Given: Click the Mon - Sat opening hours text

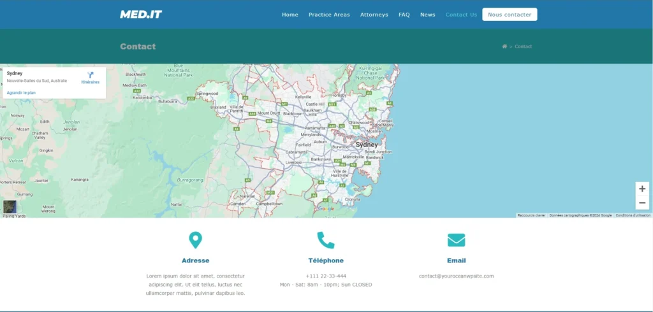Looking at the screenshot, I should 326,285.
